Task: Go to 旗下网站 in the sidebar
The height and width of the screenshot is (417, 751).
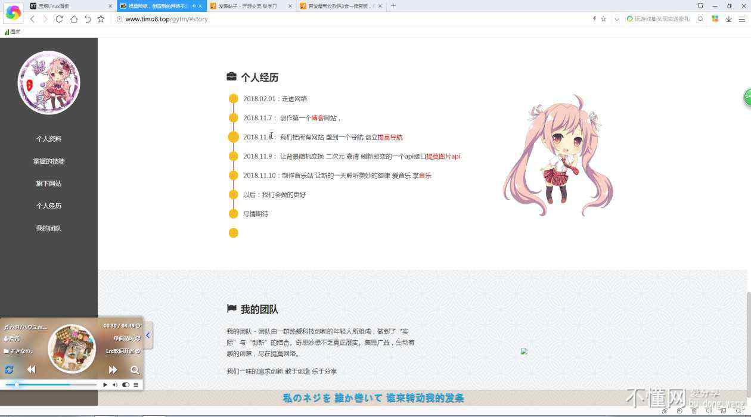Action: tap(49, 183)
